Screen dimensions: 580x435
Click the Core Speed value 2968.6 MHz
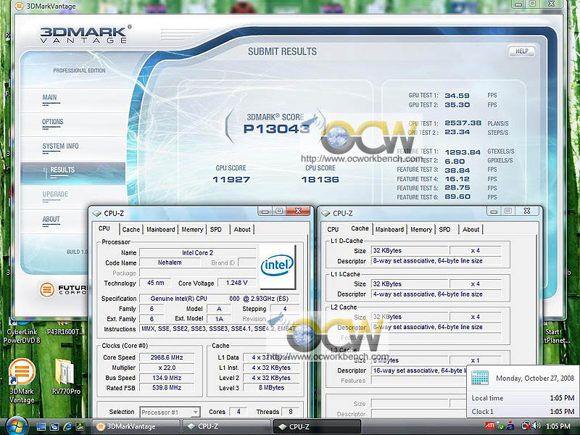pos(167,357)
